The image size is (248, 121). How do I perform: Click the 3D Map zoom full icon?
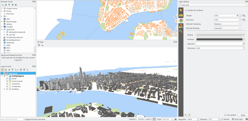[39, 45]
